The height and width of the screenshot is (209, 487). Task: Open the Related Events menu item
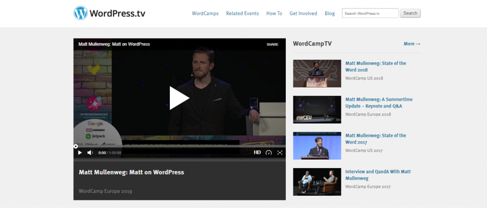click(x=242, y=13)
